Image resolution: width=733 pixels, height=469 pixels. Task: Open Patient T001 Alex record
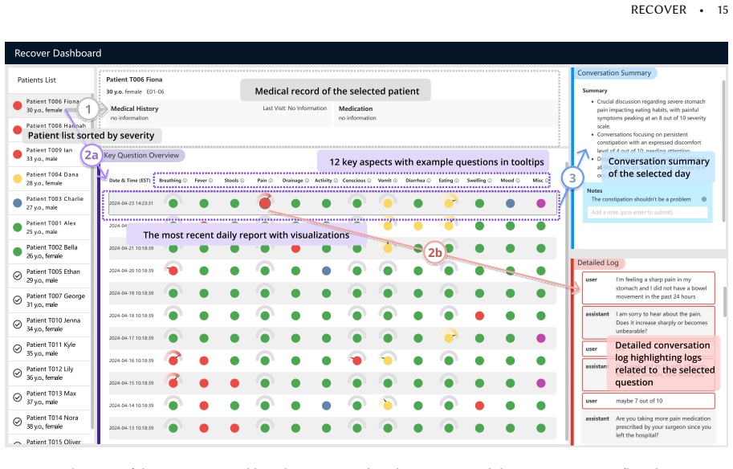click(x=50, y=227)
